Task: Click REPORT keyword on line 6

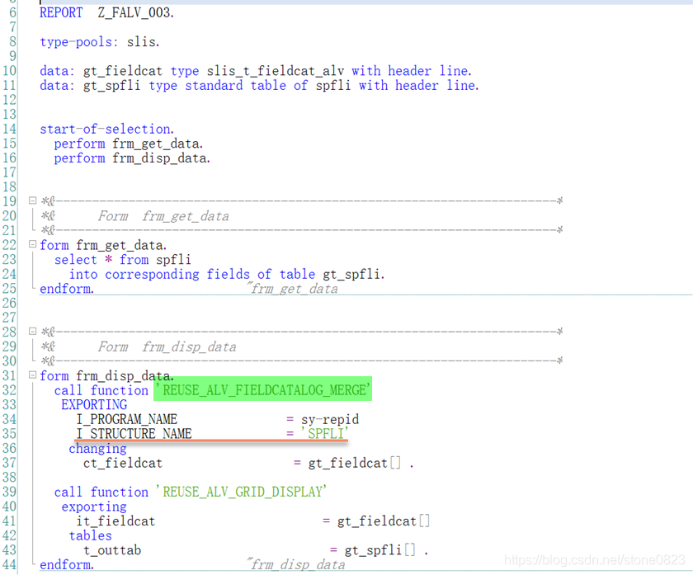Action: pyautogui.click(x=61, y=12)
